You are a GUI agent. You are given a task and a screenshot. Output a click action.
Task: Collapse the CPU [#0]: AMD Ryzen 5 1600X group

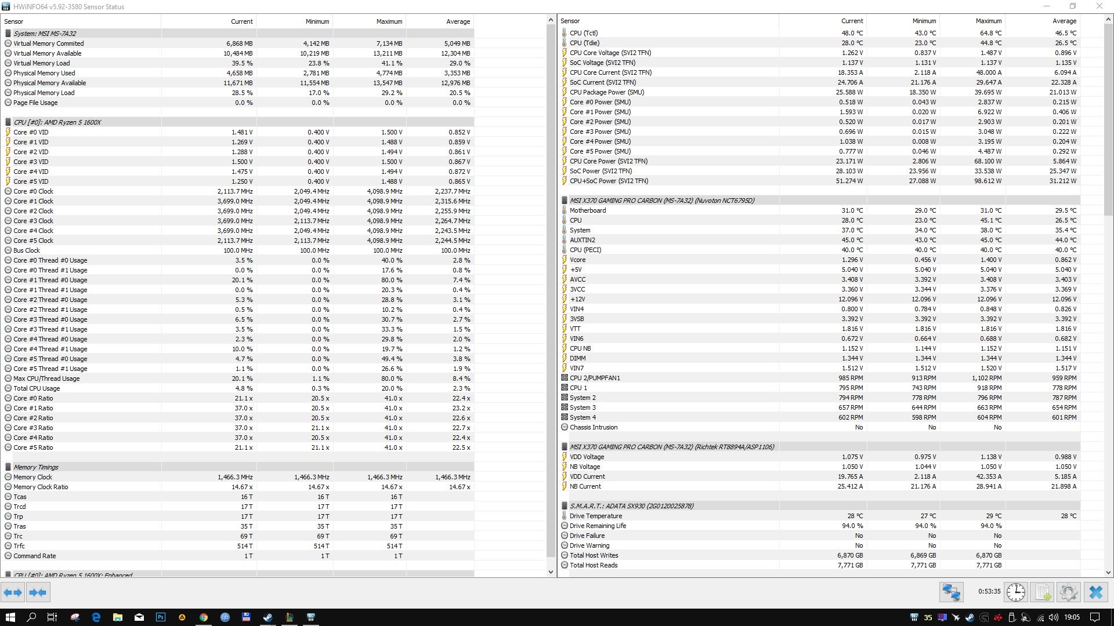(57, 122)
